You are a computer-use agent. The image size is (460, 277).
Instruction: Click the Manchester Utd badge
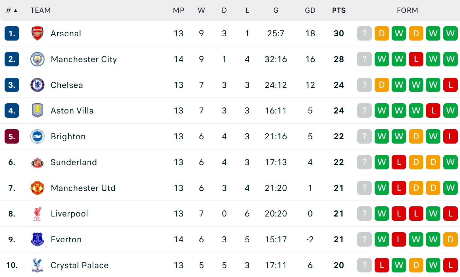click(x=37, y=188)
